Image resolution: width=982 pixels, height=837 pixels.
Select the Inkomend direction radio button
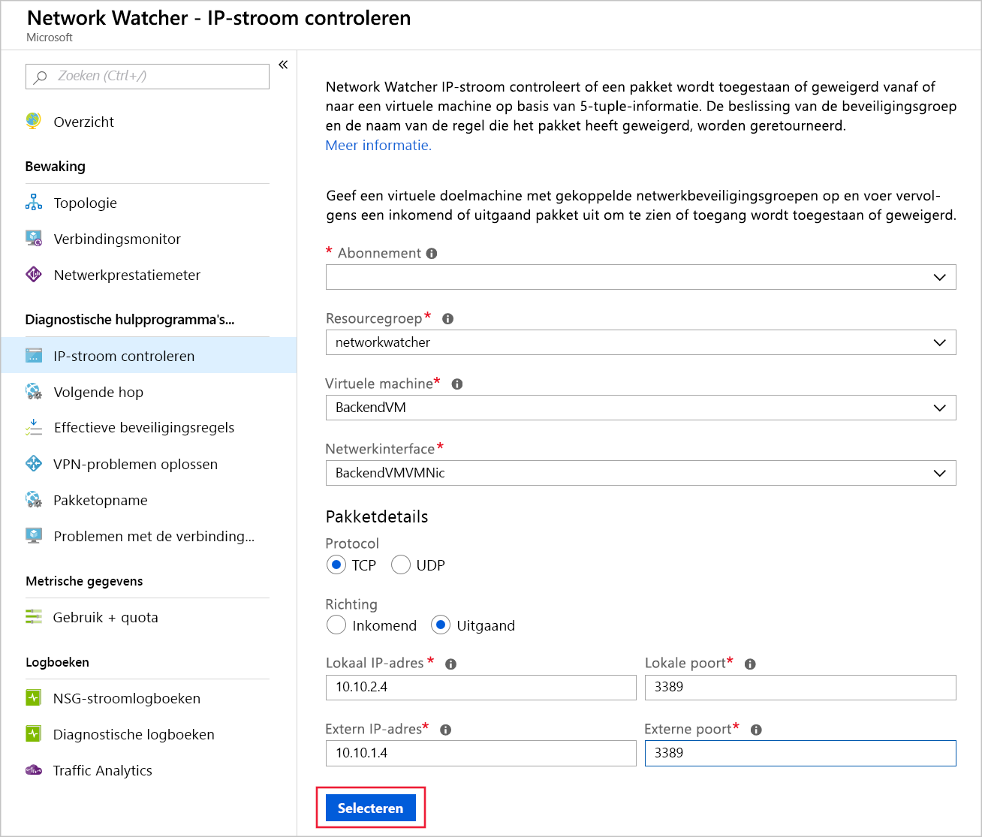coord(336,625)
